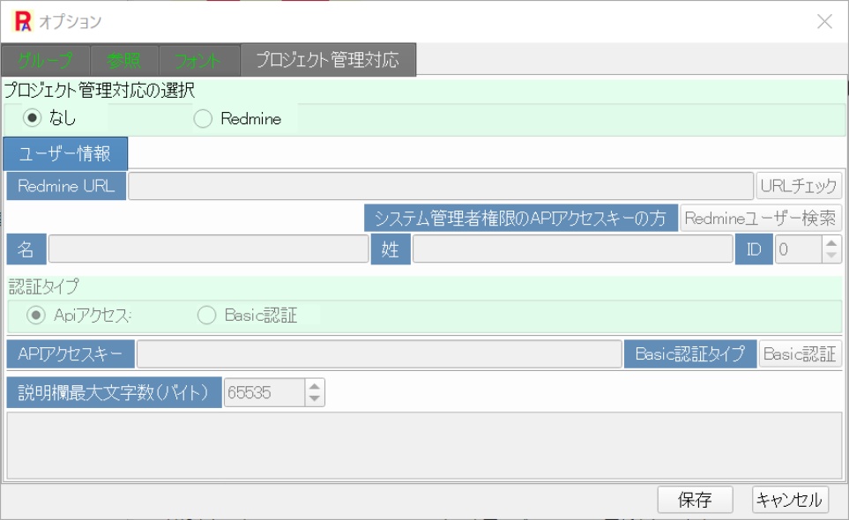Viewport: 849px width, 520px height.
Task: Click the APIアクセスキー label
Action: 71,354
